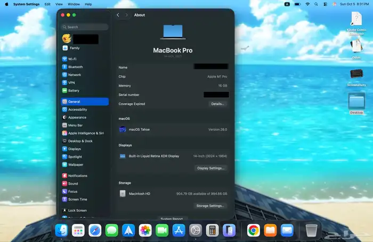The width and height of the screenshot is (373, 242).
Task: Click the Search field in the sidebar
Action: pos(85,27)
